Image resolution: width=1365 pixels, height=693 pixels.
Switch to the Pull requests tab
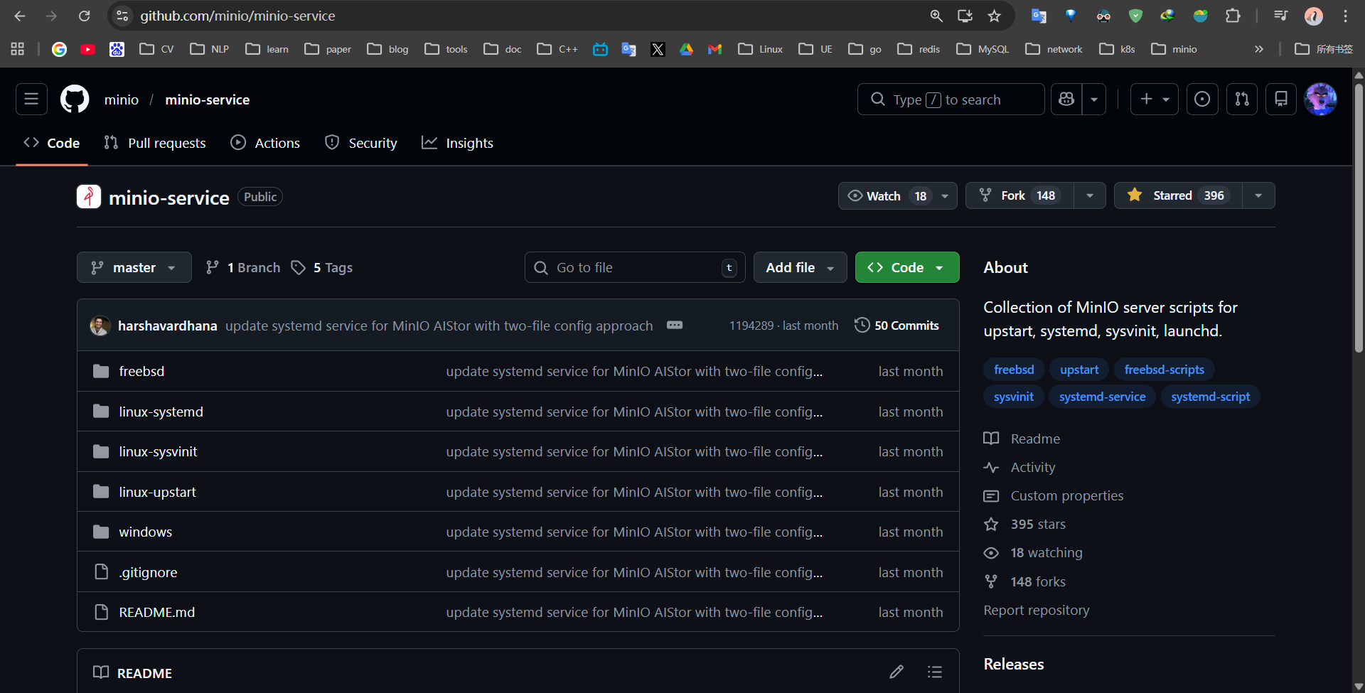click(155, 143)
